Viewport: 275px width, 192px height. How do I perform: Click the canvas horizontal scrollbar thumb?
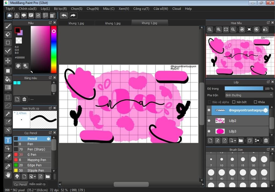(x=131, y=184)
